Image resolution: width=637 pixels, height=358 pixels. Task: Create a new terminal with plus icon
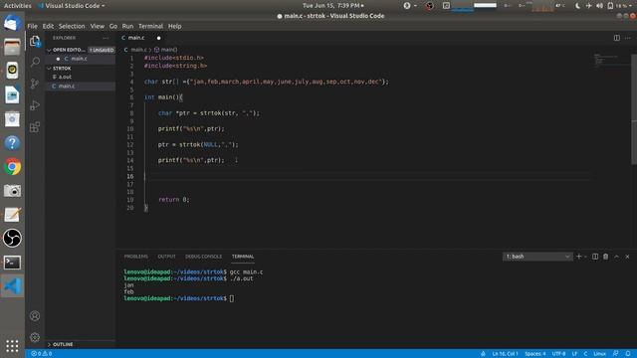click(x=579, y=257)
